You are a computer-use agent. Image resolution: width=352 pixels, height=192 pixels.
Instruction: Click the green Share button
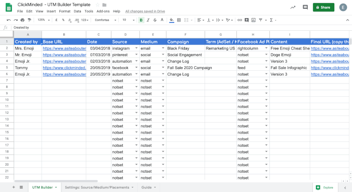point(323,7)
